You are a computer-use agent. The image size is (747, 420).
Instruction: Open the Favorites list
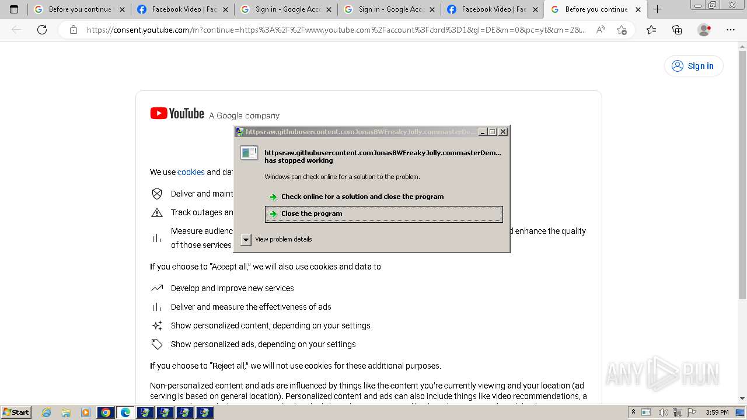coord(651,30)
